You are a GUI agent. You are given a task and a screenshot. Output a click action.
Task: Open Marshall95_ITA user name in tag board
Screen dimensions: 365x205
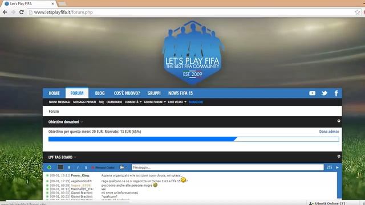[82, 189]
